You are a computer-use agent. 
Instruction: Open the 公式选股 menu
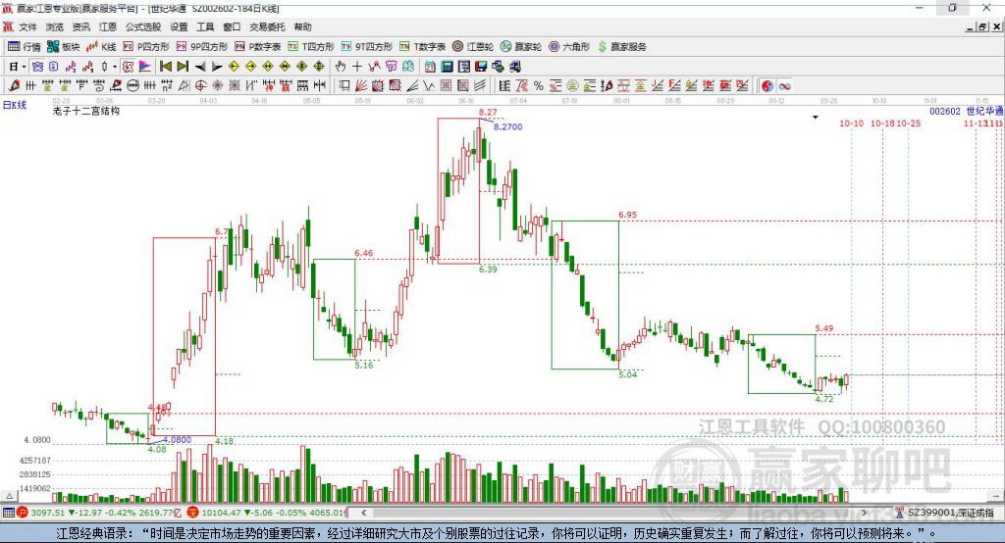tap(143, 26)
